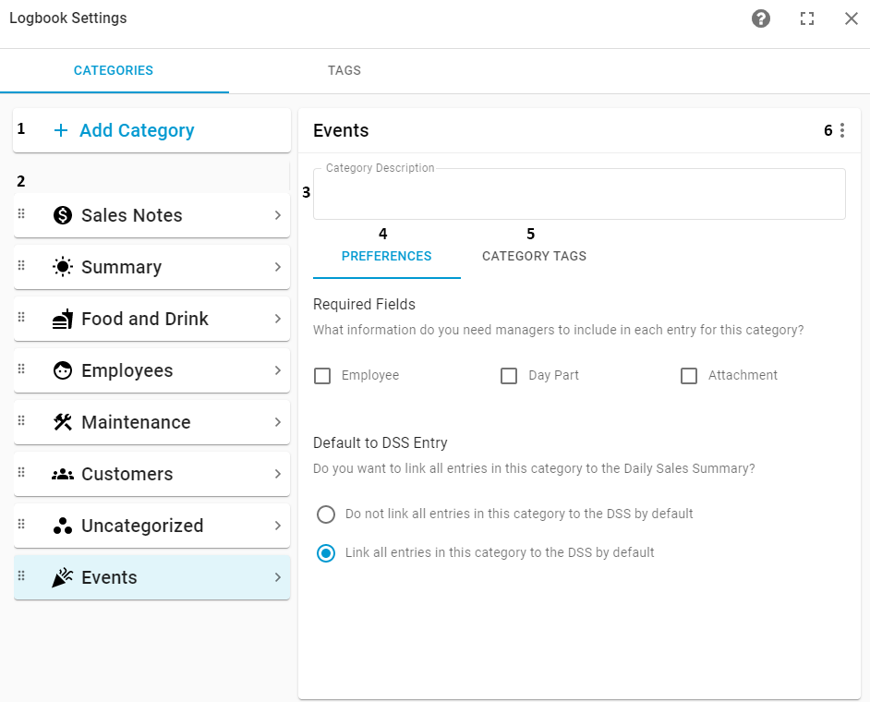Image resolution: width=870 pixels, height=702 pixels.
Task: Open the CATEGORY TAGS tab
Action: tap(533, 256)
